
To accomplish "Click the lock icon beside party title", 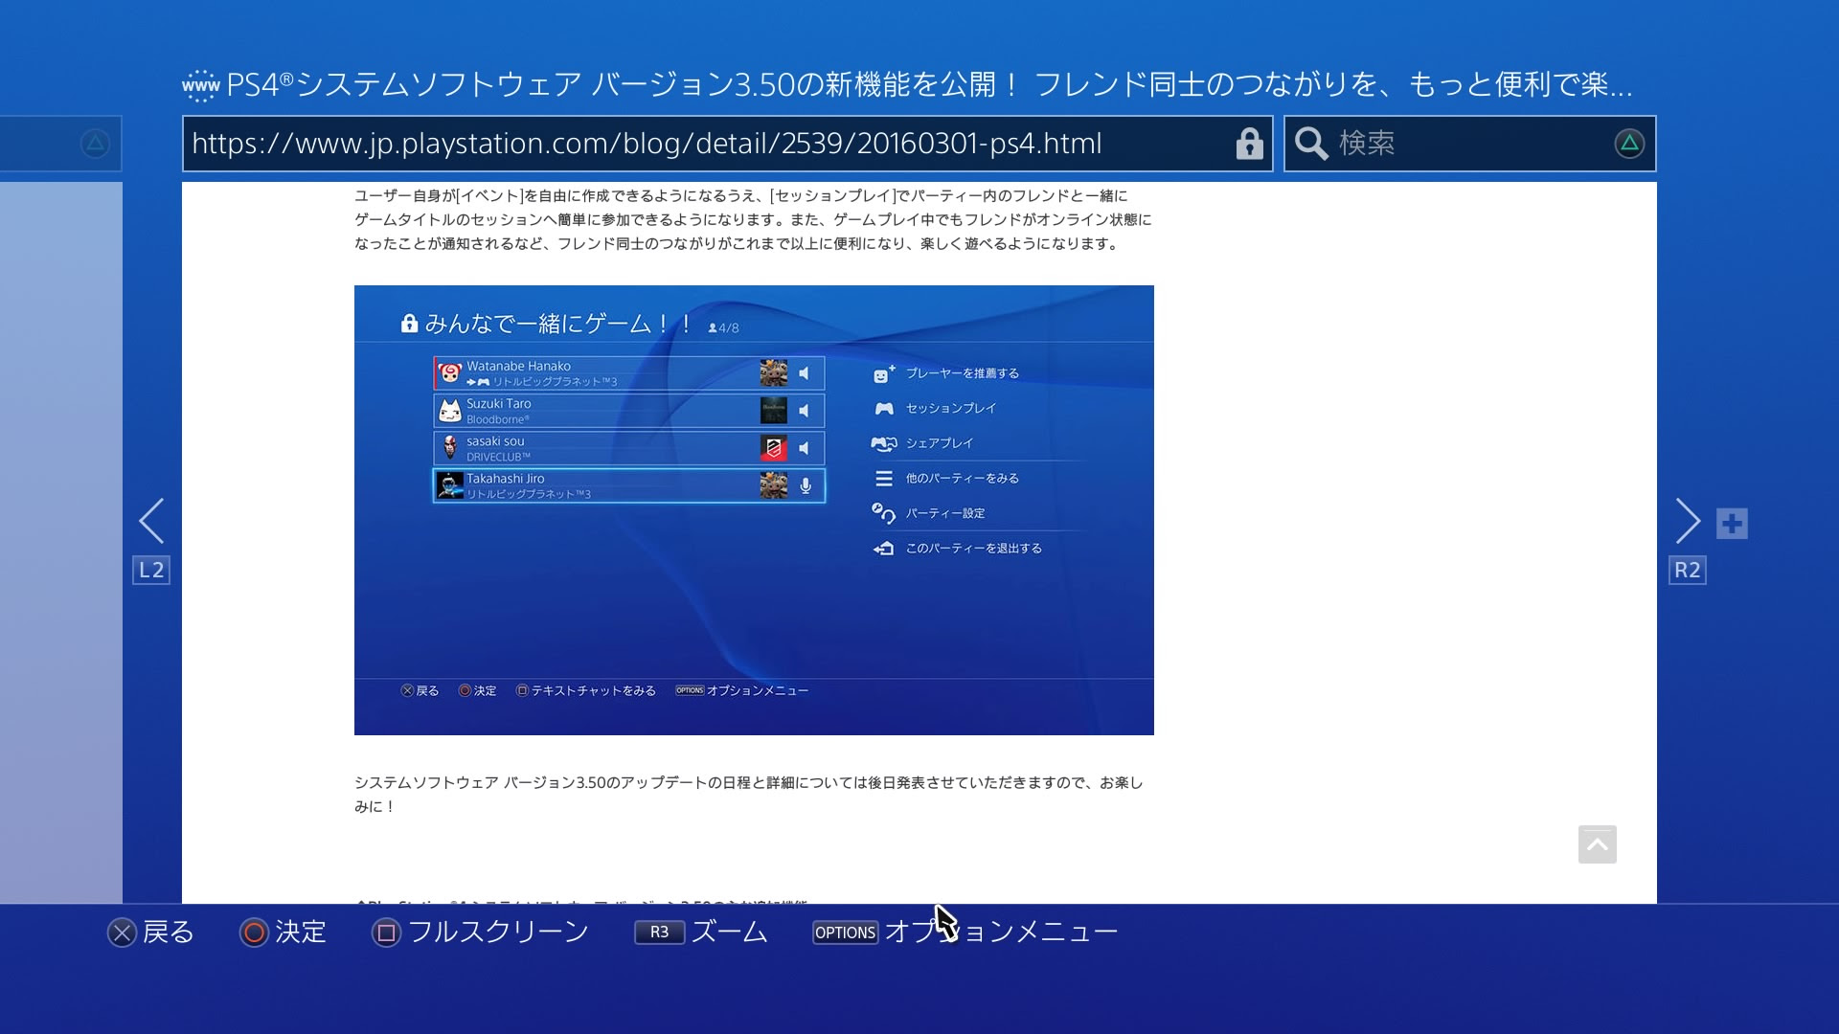I will pyautogui.click(x=409, y=323).
